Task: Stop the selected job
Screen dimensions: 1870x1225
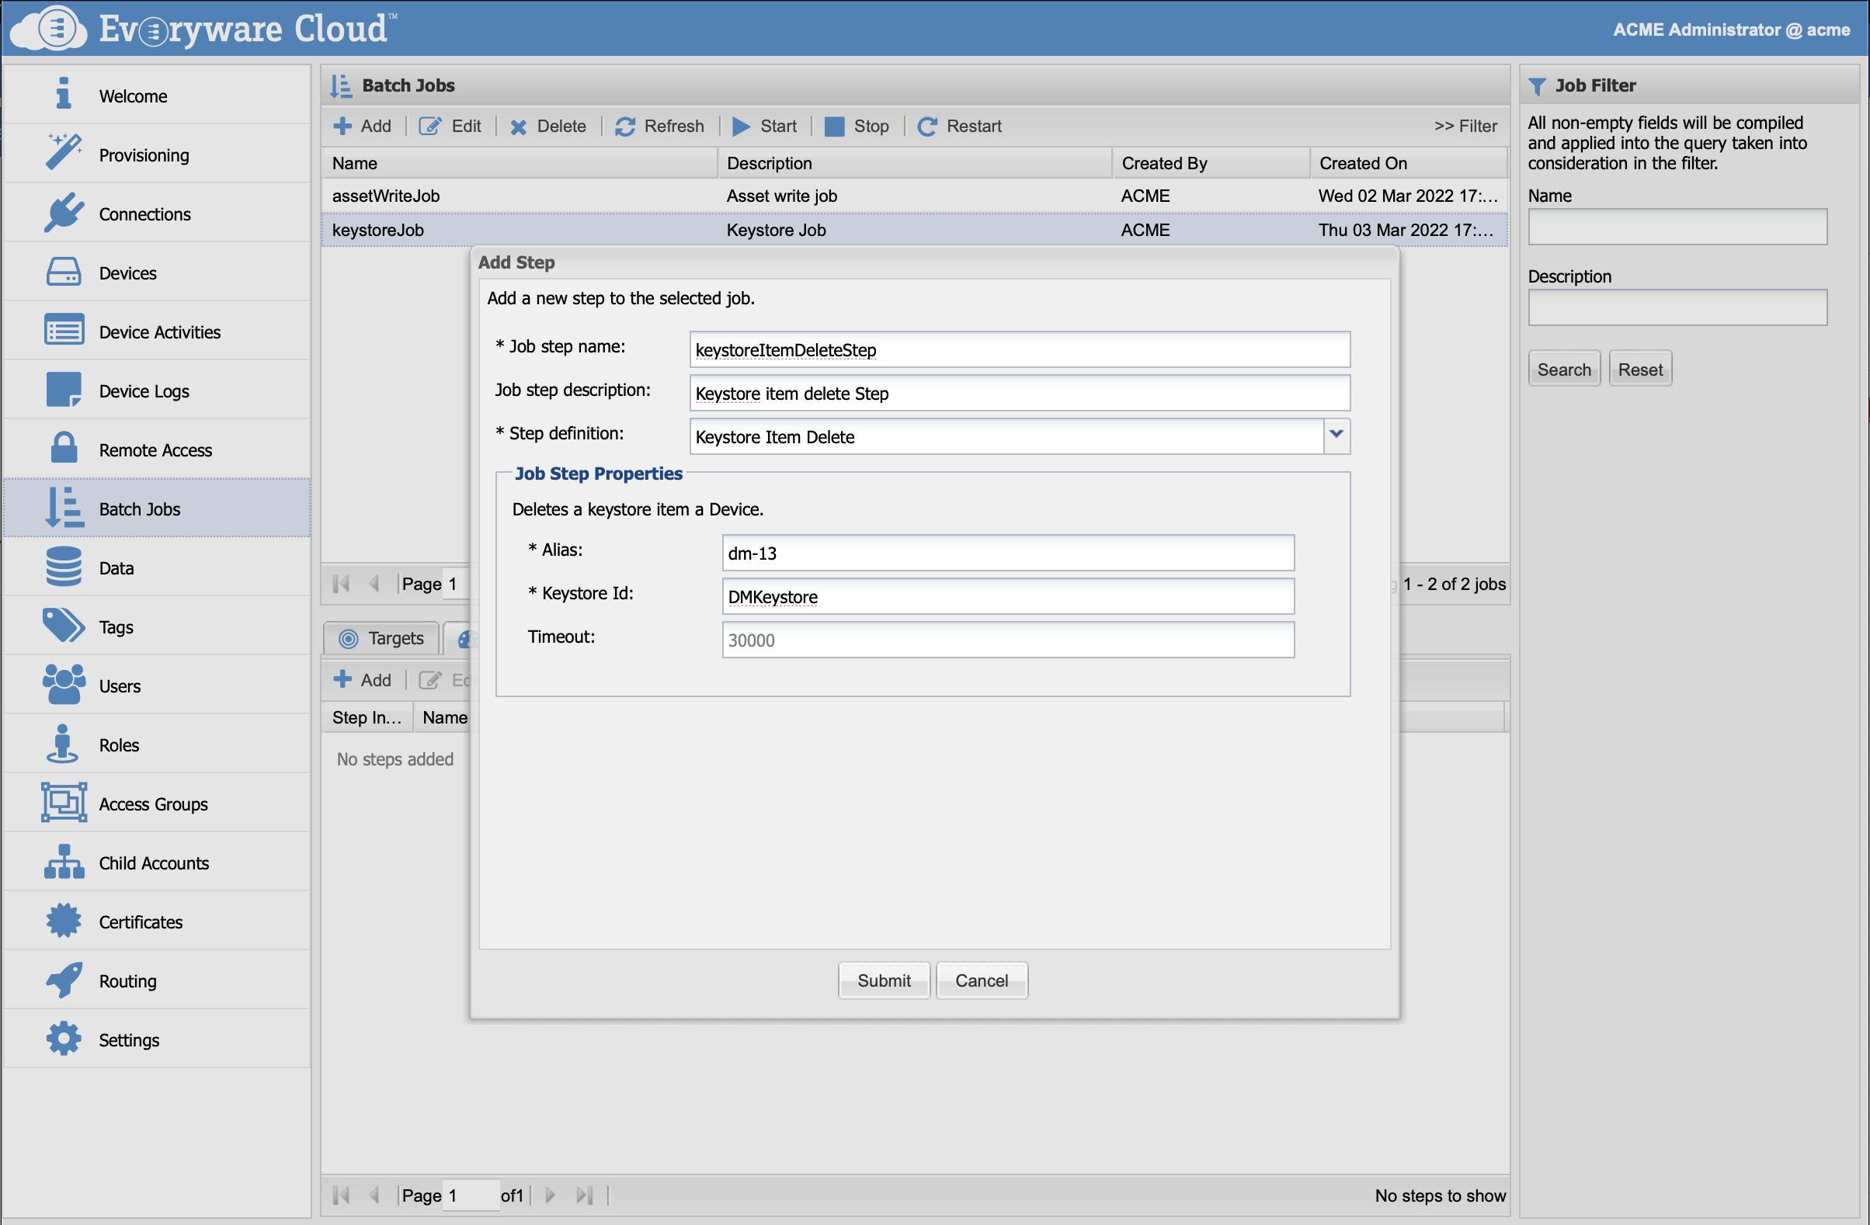Action: [857, 126]
